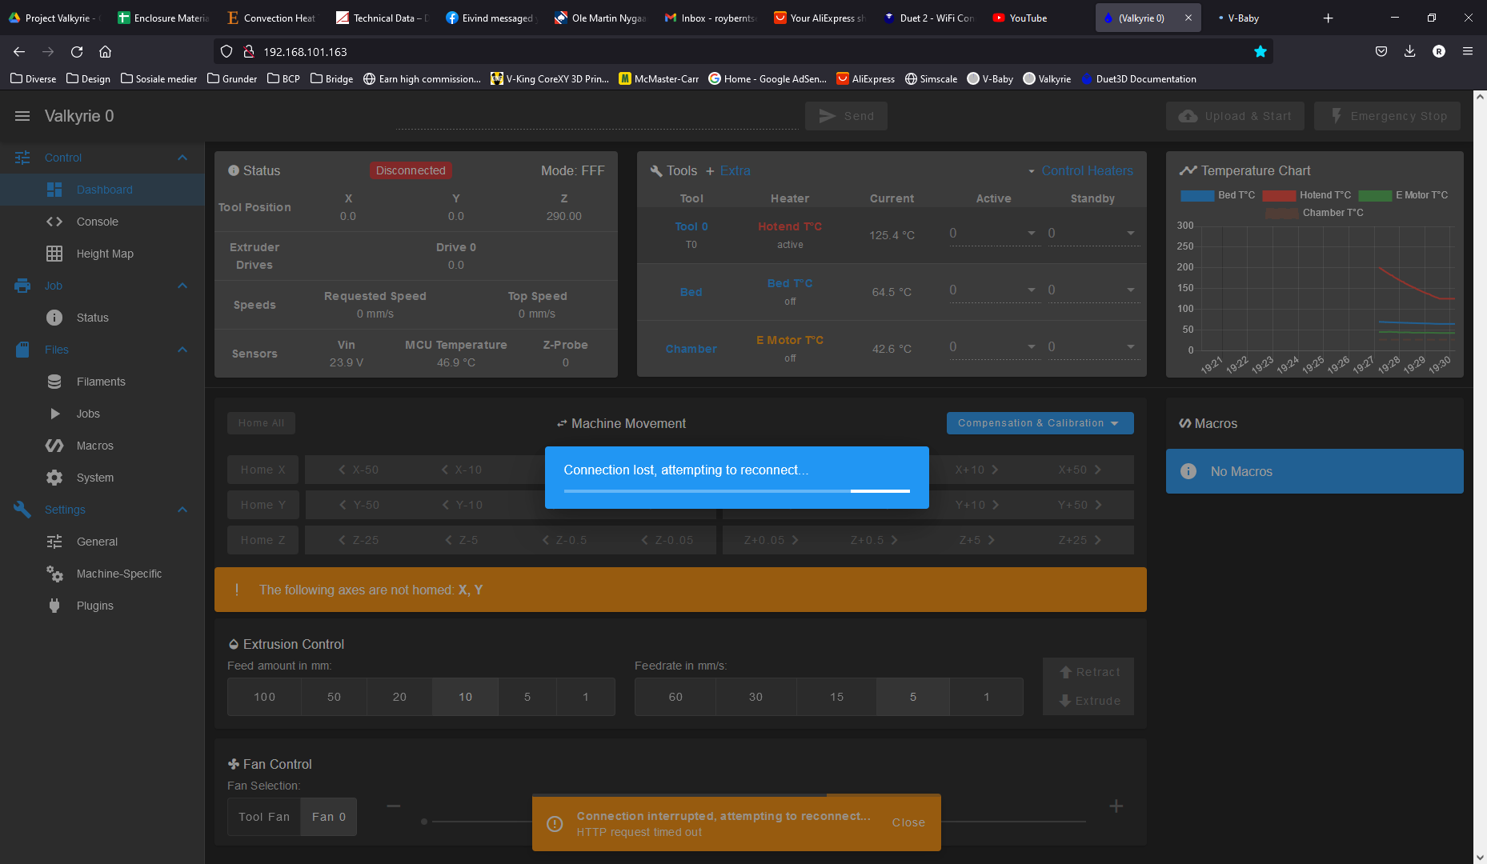
Task: Click the Extrude button
Action: (1088, 701)
